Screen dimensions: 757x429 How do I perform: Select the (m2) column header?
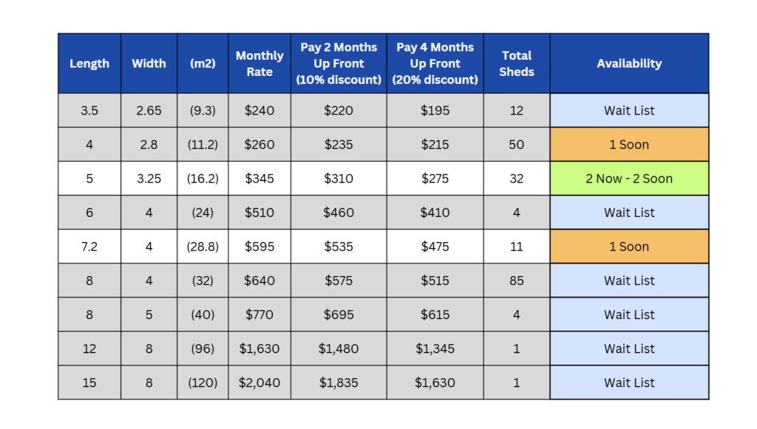point(203,64)
